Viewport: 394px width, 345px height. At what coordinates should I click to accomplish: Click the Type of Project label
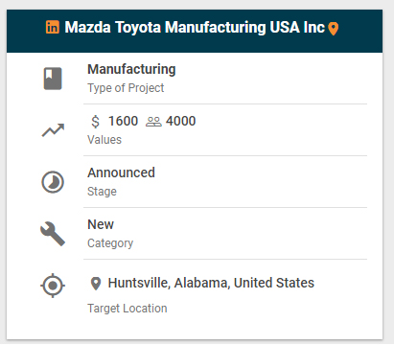tap(126, 88)
